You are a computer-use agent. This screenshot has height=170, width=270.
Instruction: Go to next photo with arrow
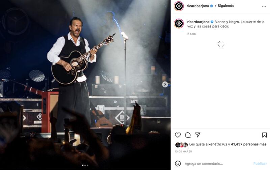[x=165, y=84]
